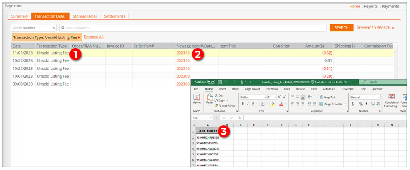Click the Home breadcrumb link
The height and width of the screenshot is (170, 410).
coord(355,6)
